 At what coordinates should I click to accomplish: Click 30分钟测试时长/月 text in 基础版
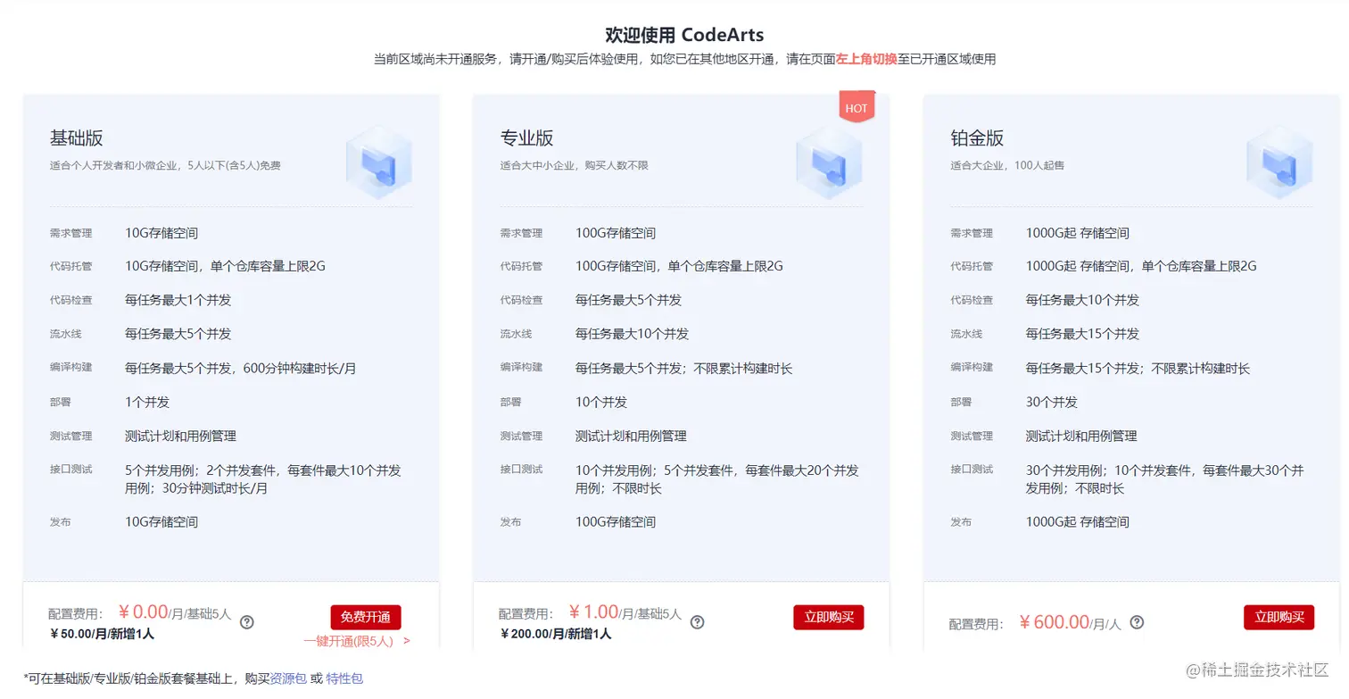215,488
